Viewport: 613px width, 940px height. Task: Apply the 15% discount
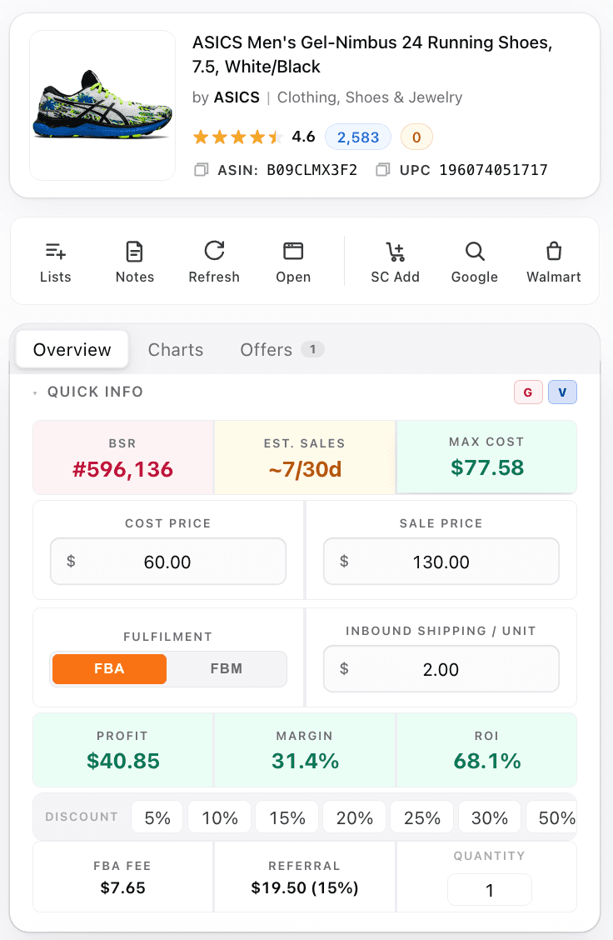287,817
